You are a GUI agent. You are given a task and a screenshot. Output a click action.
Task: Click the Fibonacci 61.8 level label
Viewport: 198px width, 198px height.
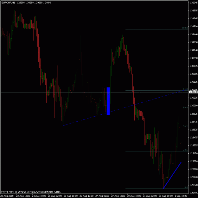tap(185, 89)
